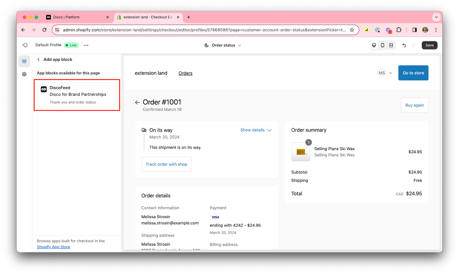Click the browser back arrow
Viewport: 459px width, 274px height.
pos(23,30)
